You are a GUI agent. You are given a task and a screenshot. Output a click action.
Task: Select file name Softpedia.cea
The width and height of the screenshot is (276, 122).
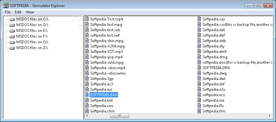tap(101, 106)
